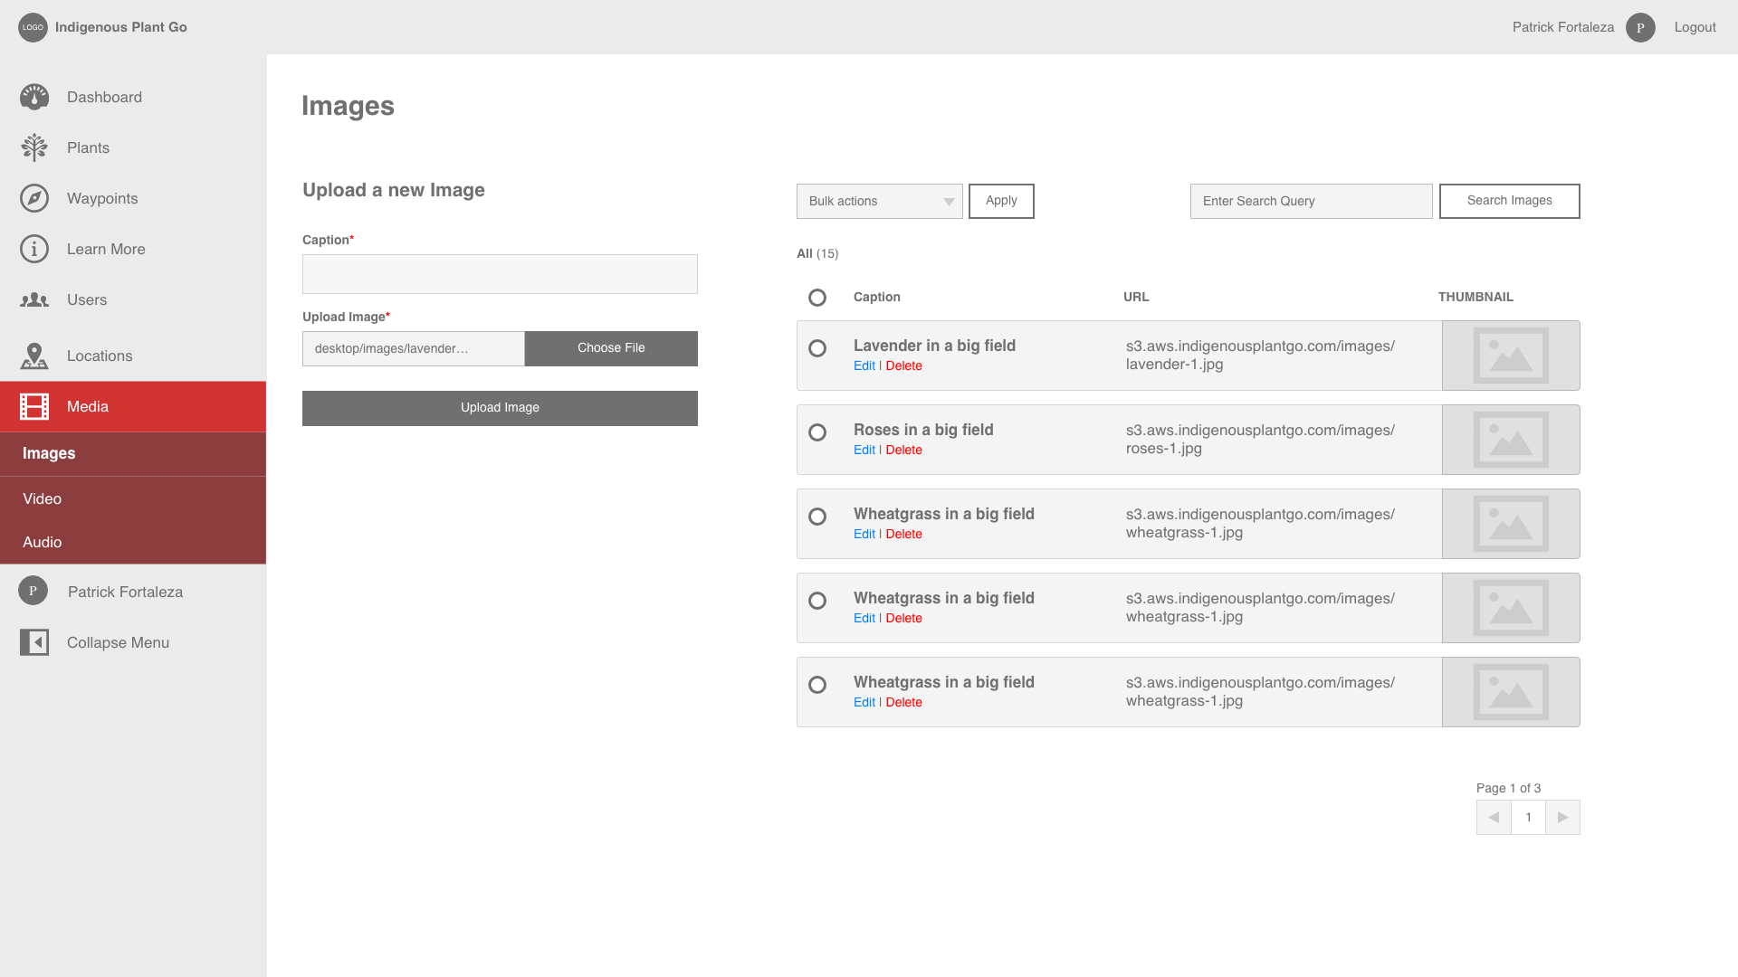The height and width of the screenshot is (977, 1738).
Task: Go to previous page arrow
Action: click(x=1494, y=817)
